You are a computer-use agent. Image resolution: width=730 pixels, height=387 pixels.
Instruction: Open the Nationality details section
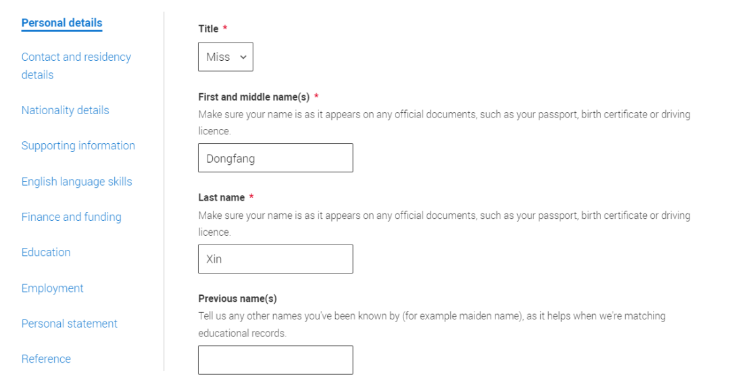tap(65, 110)
